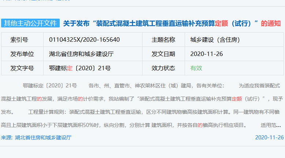Click the topic value "城乡建设（含住房）"
This screenshot has height=158, width=285.
pyautogui.click(x=212, y=39)
